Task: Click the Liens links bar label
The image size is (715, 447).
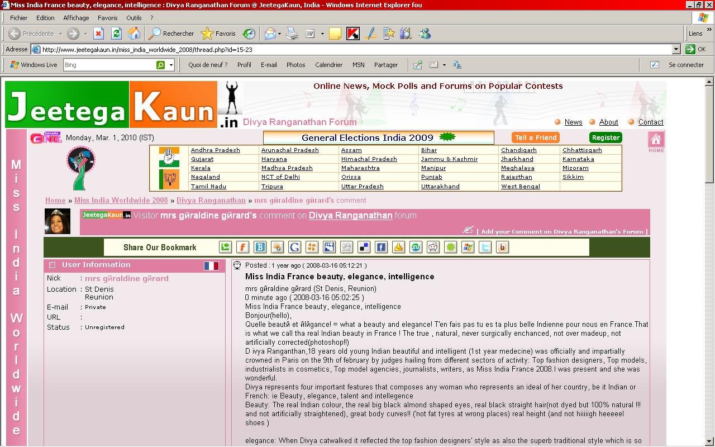Action: point(695,34)
